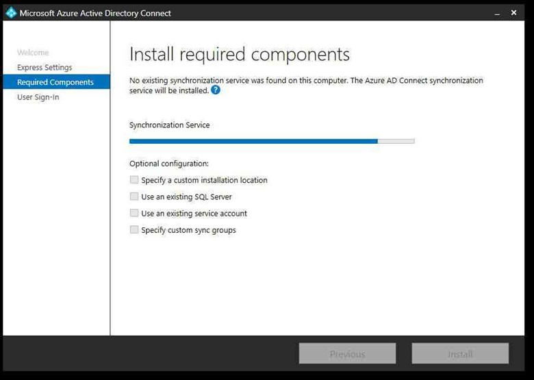Click the Azure AD Connect logo icon
This screenshot has height=380, width=534.
[x=10, y=13]
